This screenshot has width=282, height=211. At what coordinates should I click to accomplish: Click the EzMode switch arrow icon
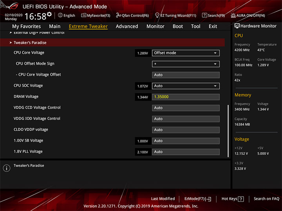tap(208, 199)
